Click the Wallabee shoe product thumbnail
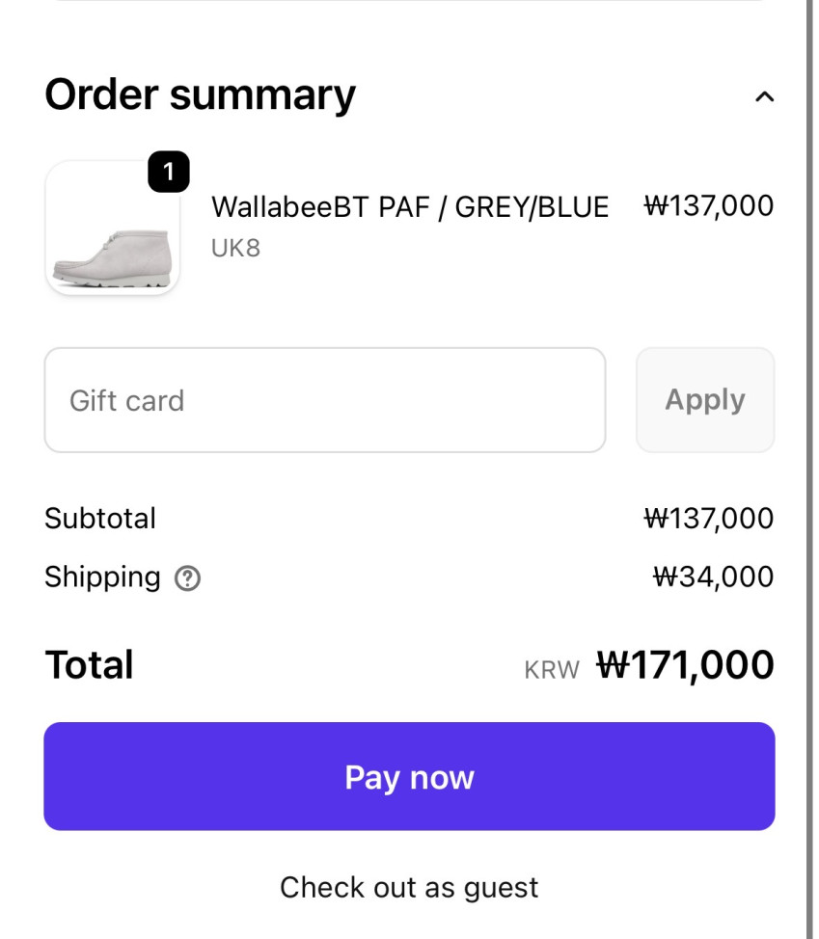The image size is (819, 939). [113, 228]
